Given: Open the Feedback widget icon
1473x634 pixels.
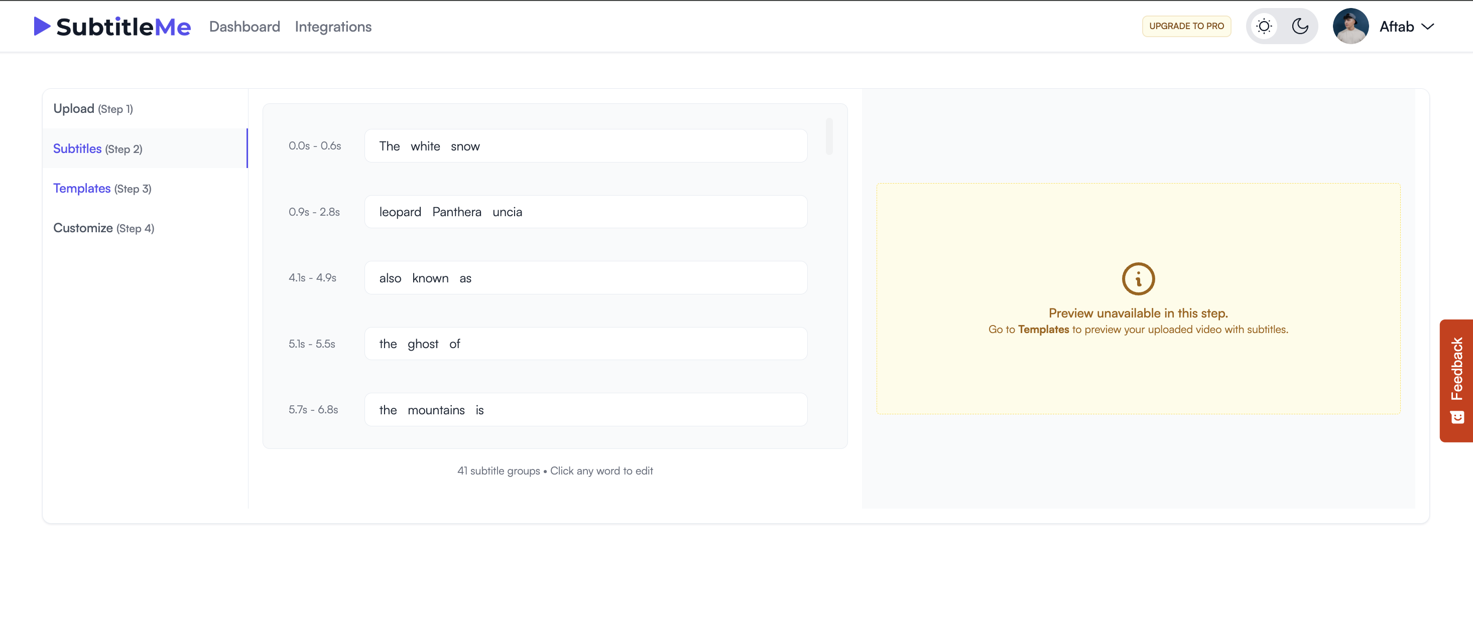Looking at the screenshot, I should [x=1457, y=416].
